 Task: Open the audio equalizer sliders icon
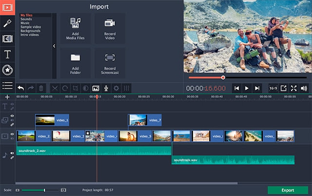[127, 88]
